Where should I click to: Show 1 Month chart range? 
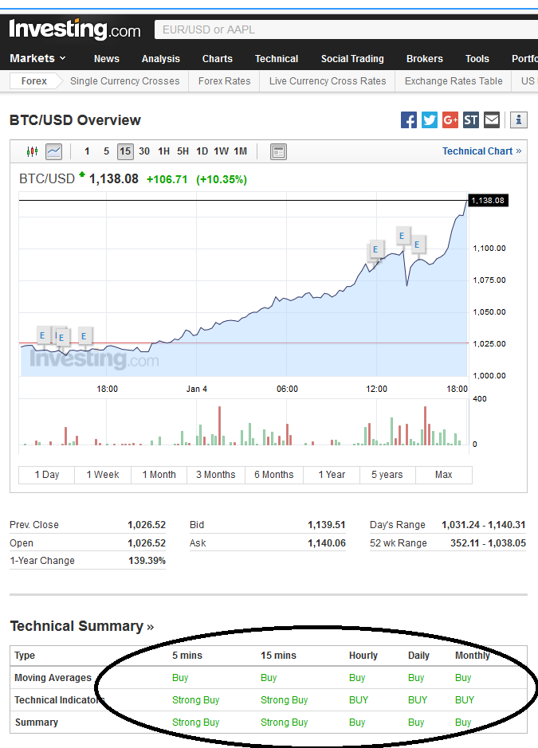click(x=159, y=475)
